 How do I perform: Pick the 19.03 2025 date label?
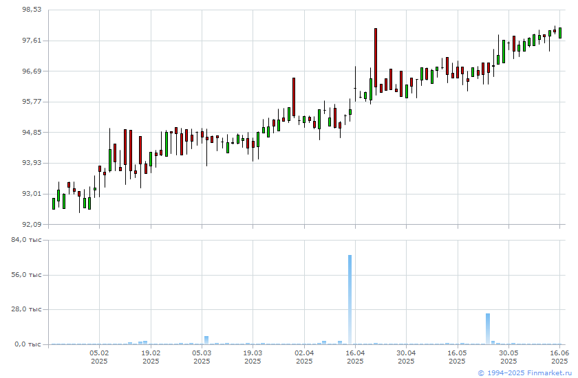253,357
